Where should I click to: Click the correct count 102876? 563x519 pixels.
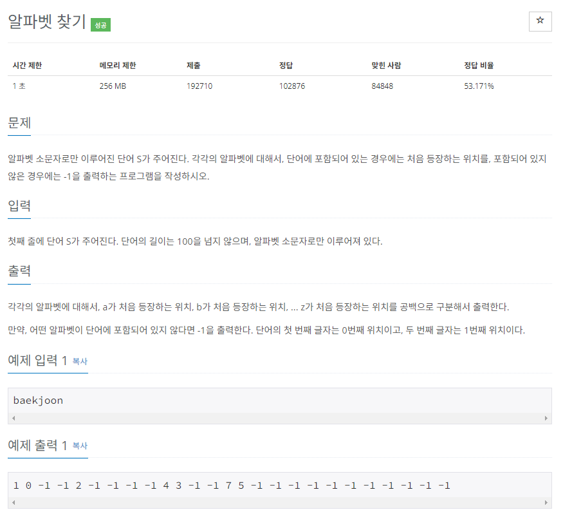click(x=292, y=86)
